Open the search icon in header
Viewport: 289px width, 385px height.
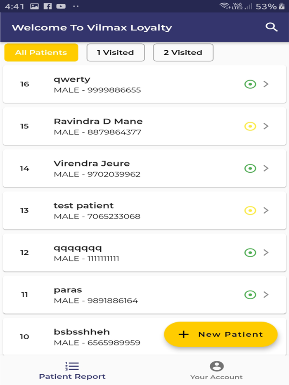(271, 27)
